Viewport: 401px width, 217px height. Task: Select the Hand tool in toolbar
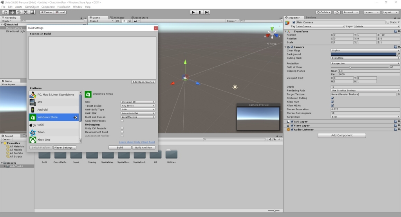click(x=5, y=12)
